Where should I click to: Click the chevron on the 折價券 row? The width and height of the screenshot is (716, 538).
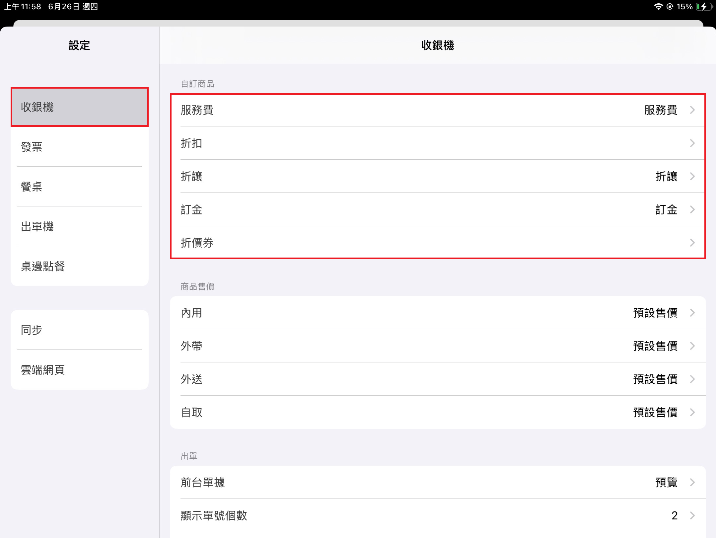692,243
